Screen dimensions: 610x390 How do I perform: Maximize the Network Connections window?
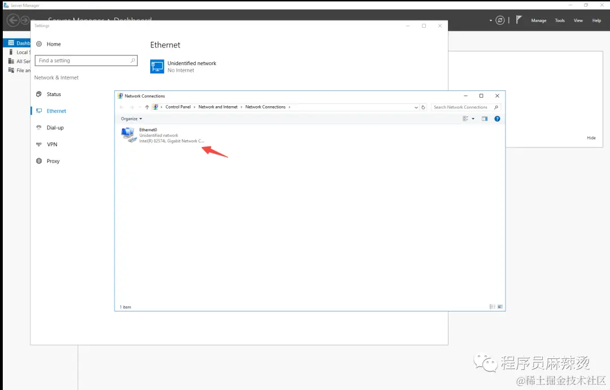click(x=481, y=96)
